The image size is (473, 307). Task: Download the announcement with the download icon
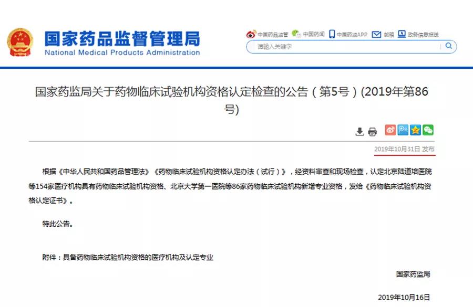[359, 132]
